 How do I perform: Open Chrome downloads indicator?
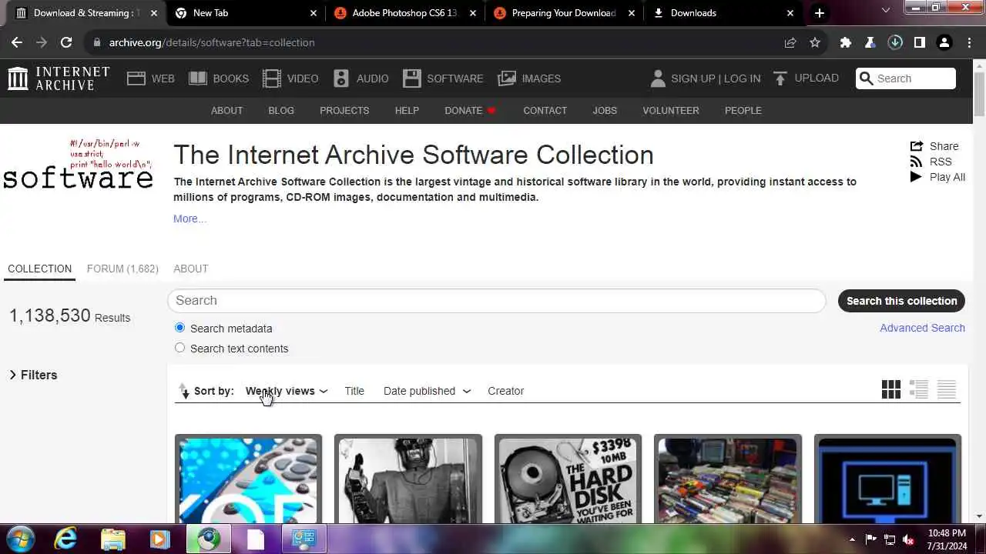pos(895,42)
